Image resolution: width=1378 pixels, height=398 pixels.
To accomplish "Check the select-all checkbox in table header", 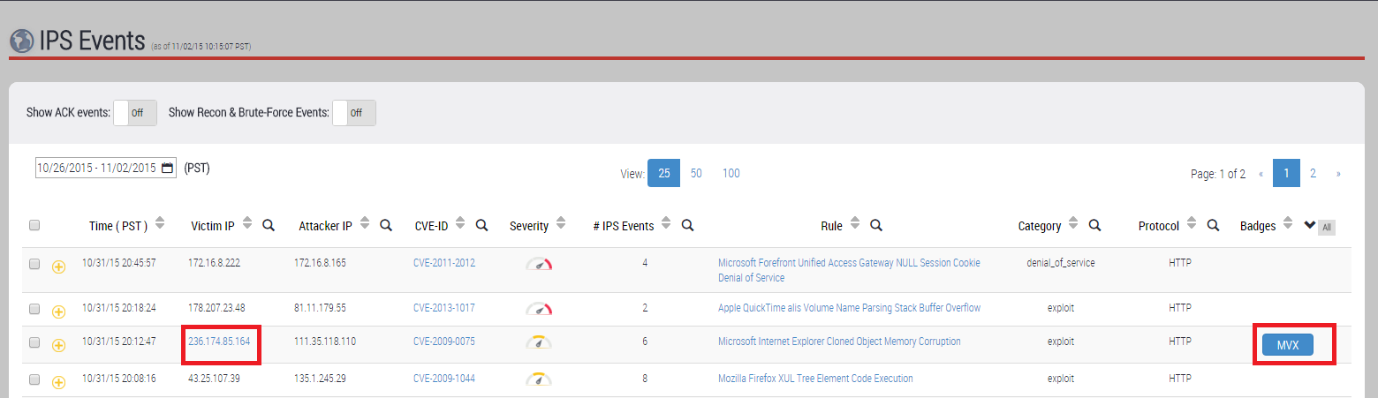I will click(34, 225).
